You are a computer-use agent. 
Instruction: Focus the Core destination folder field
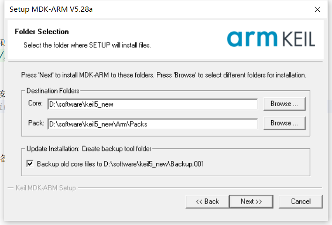(x=153, y=104)
